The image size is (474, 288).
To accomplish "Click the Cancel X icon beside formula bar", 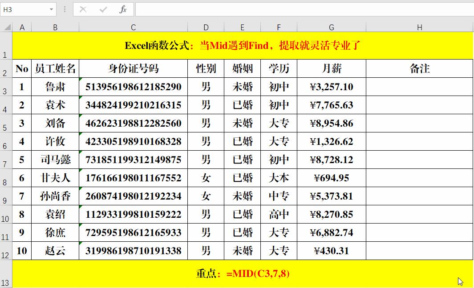I will coord(83,9).
